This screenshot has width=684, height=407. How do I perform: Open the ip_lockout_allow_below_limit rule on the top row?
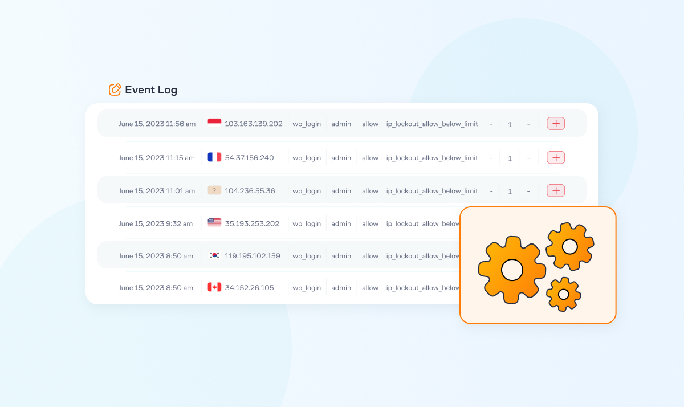pyautogui.click(x=431, y=123)
